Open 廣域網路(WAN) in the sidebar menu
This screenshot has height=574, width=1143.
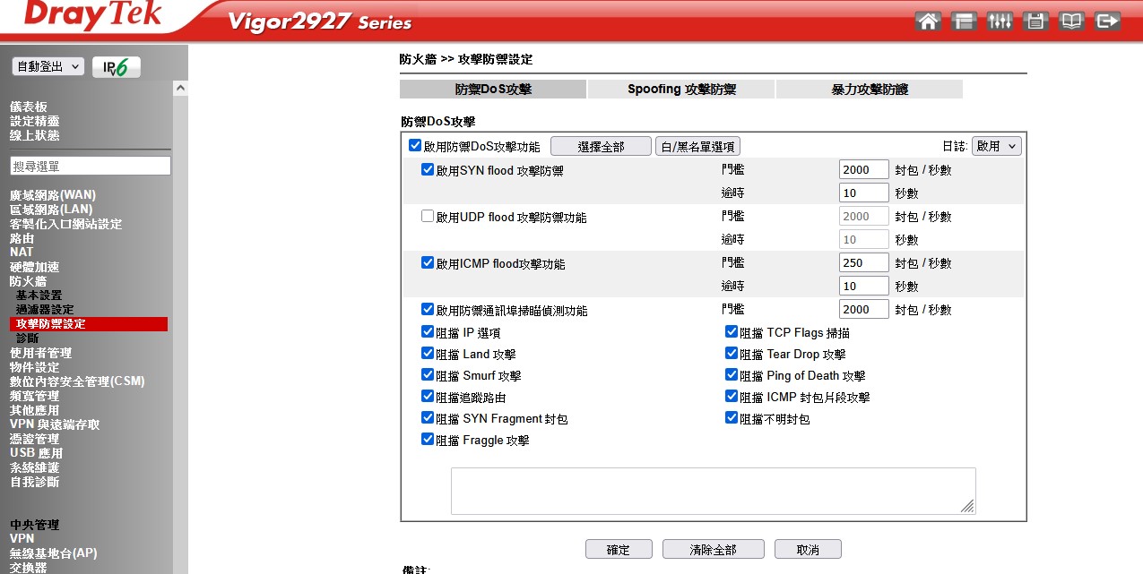coord(53,195)
